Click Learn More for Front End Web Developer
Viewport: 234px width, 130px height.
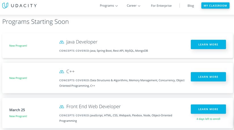pos(208,109)
